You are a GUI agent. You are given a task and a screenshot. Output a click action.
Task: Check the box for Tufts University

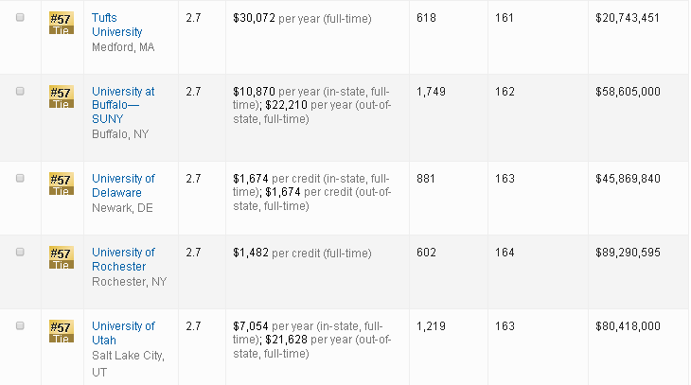21,18
